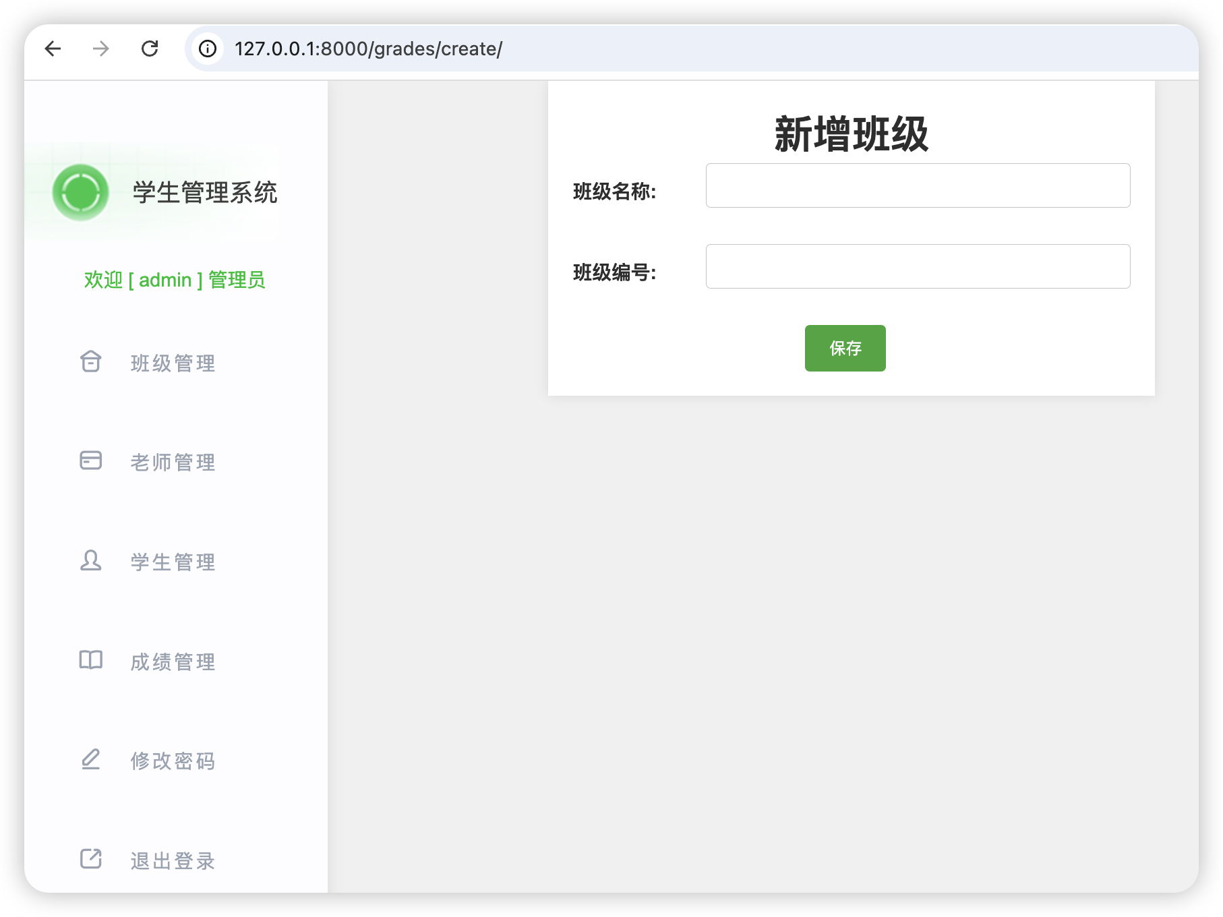Viewport: 1223px width, 917px height.
Task: Navigate to 成绩管理 in sidebar
Action: [173, 662]
